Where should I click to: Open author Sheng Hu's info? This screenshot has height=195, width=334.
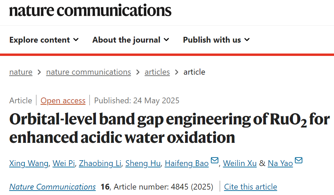(143, 163)
